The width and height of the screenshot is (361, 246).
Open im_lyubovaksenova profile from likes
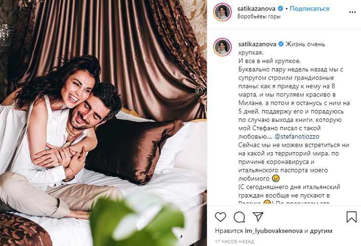tap(273, 231)
